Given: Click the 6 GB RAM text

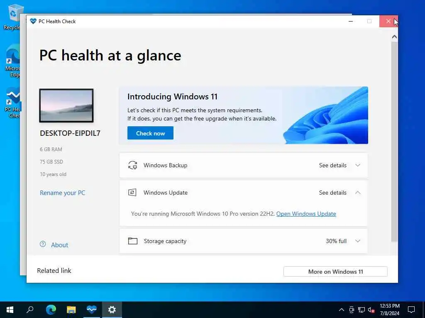Looking at the screenshot, I should 51,149.
